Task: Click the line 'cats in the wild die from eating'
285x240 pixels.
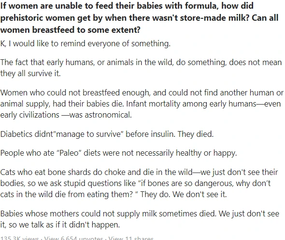Action: tap(114, 194)
